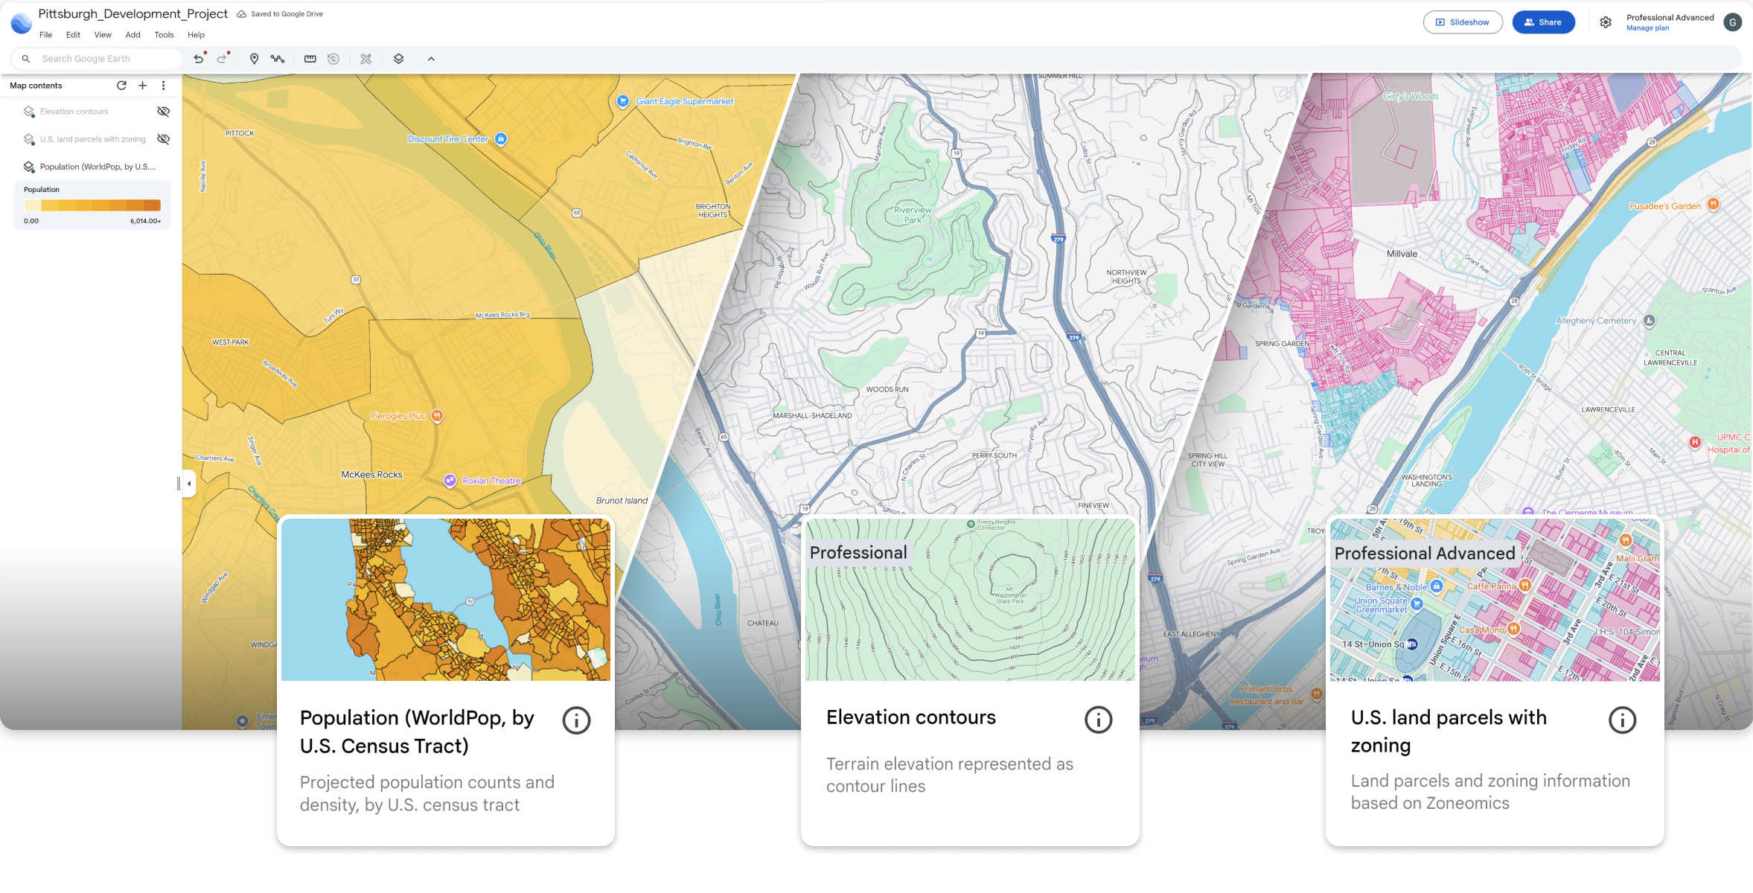Click the darkest orange Population legend swatch
The height and width of the screenshot is (893, 1753).
click(x=152, y=205)
